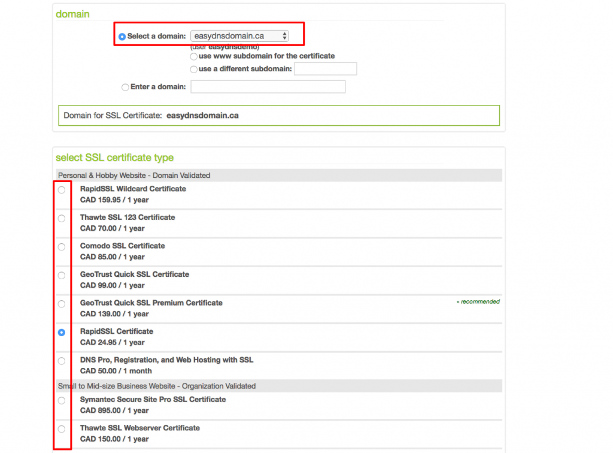Click the "recommended" label link

(477, 301)
